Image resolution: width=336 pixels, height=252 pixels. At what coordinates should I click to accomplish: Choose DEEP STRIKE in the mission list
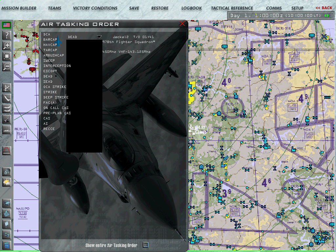56,97
